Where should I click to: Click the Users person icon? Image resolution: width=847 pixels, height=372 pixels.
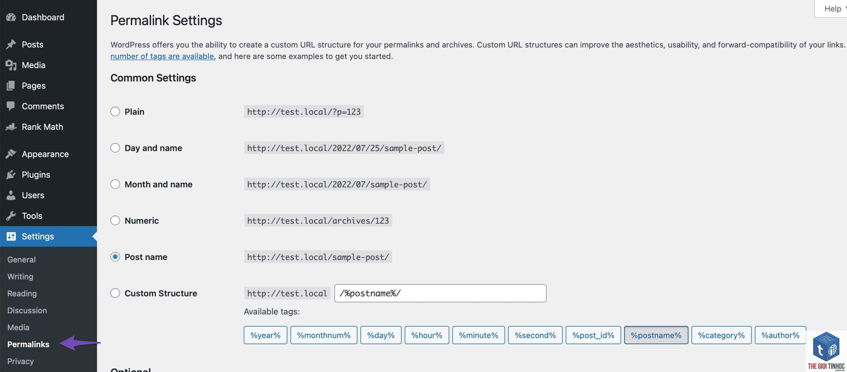point(11,195)
